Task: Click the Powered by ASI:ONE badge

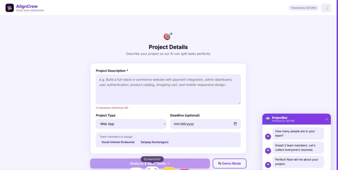Action: point(304,8)
